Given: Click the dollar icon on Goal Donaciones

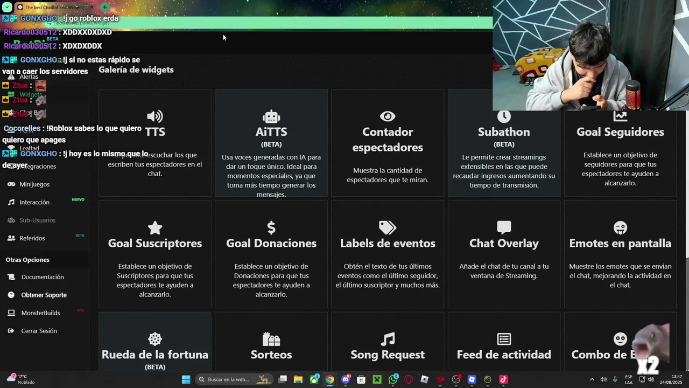Looking at the screenshot, I should (x=271, y=227).
